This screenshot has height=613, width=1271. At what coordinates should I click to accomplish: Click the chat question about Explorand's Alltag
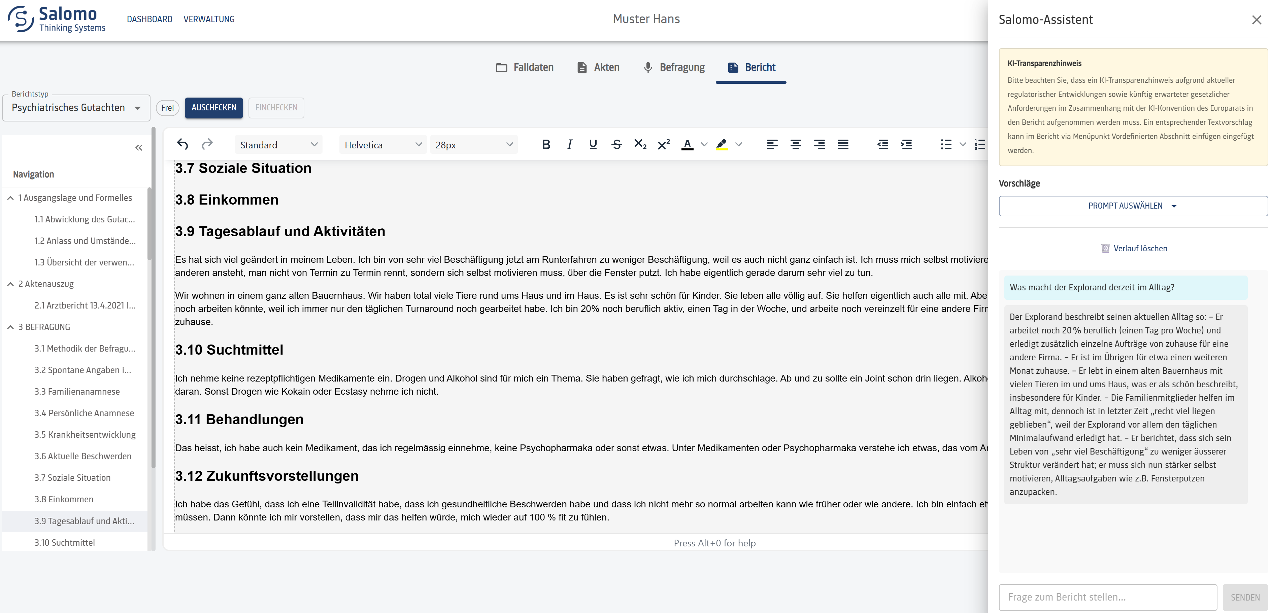[x=1126, y=288]
